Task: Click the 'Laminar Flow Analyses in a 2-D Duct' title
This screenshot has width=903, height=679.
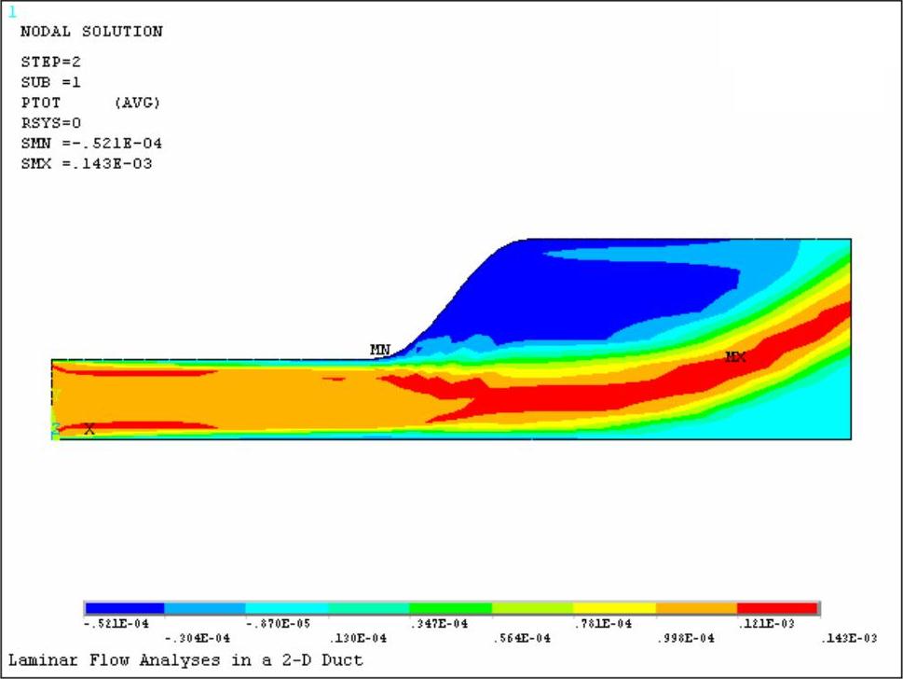Action: pyautogui.click(x=185, y=660)
